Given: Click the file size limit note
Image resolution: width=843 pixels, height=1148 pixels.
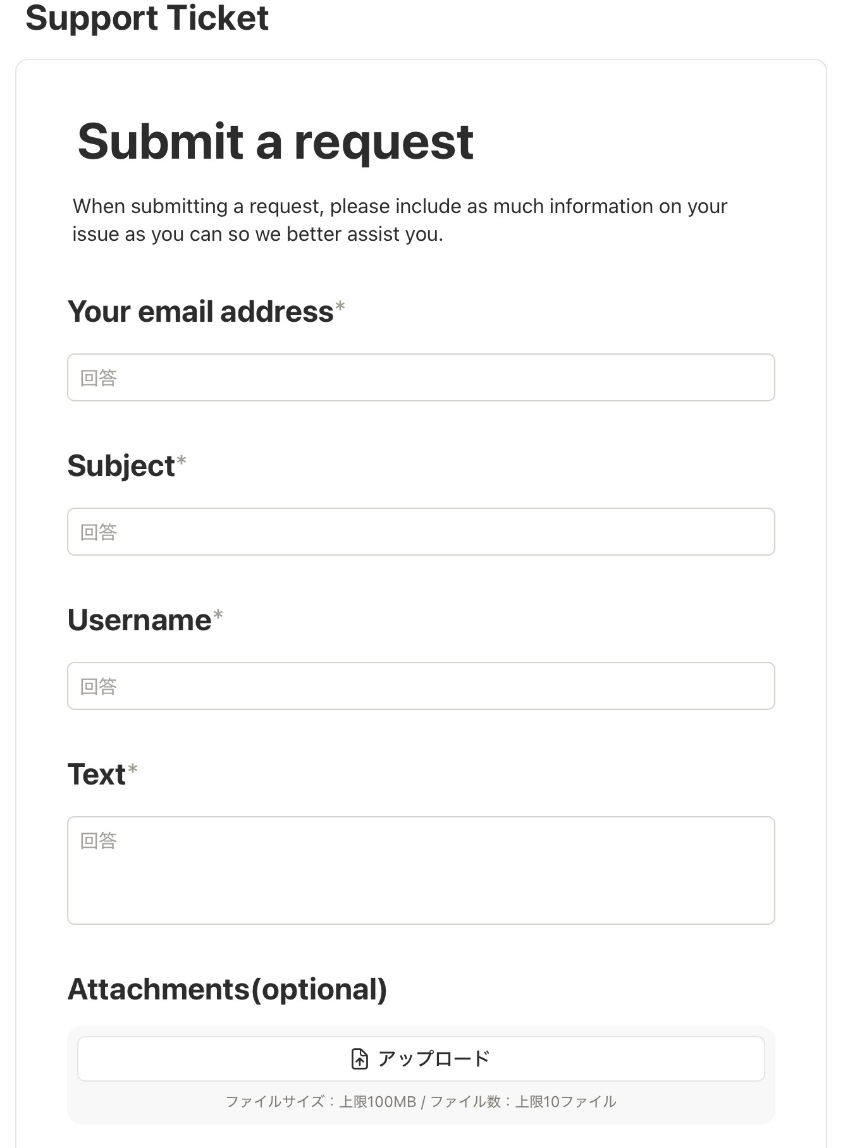Looking at the screenshot, I should coord(421,1102).
